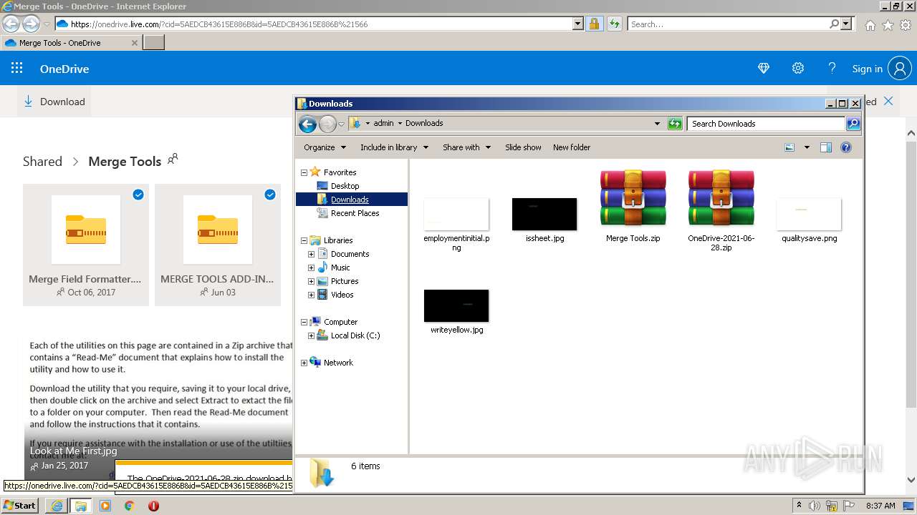Expand the Pictures library
This screenshot has height=515, width=917.
pos(311,281)
